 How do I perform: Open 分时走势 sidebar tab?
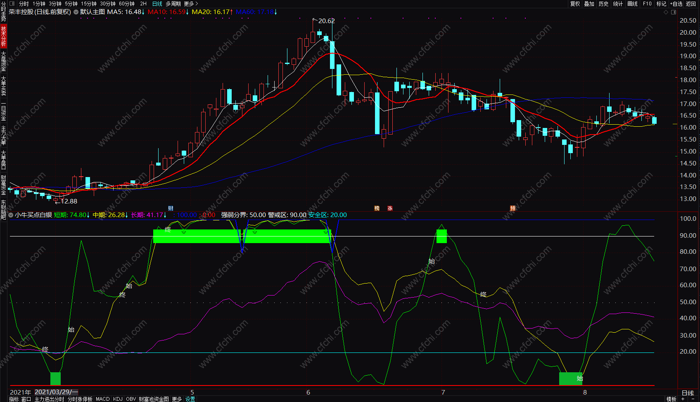coord(3,12)
